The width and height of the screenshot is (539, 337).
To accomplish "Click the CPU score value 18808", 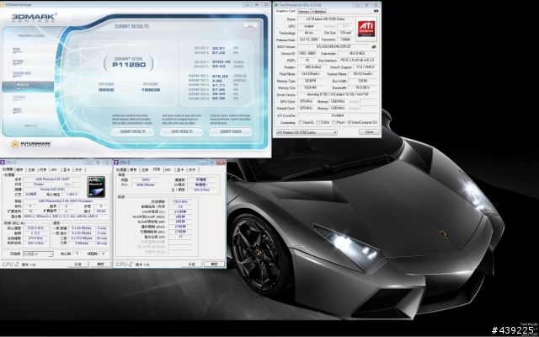I will [x=150, y=90].
